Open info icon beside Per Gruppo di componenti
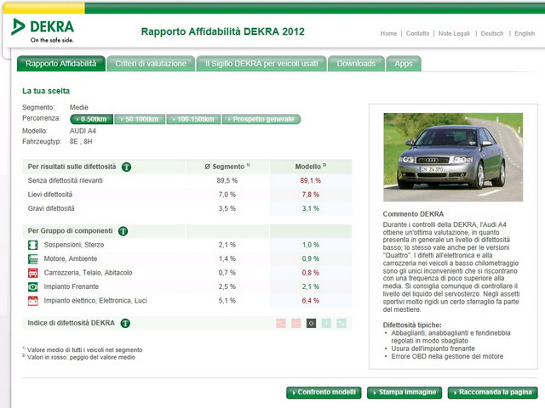Image resolution: width=545 pixels, height=408 pixels. (x=122, y=230)
